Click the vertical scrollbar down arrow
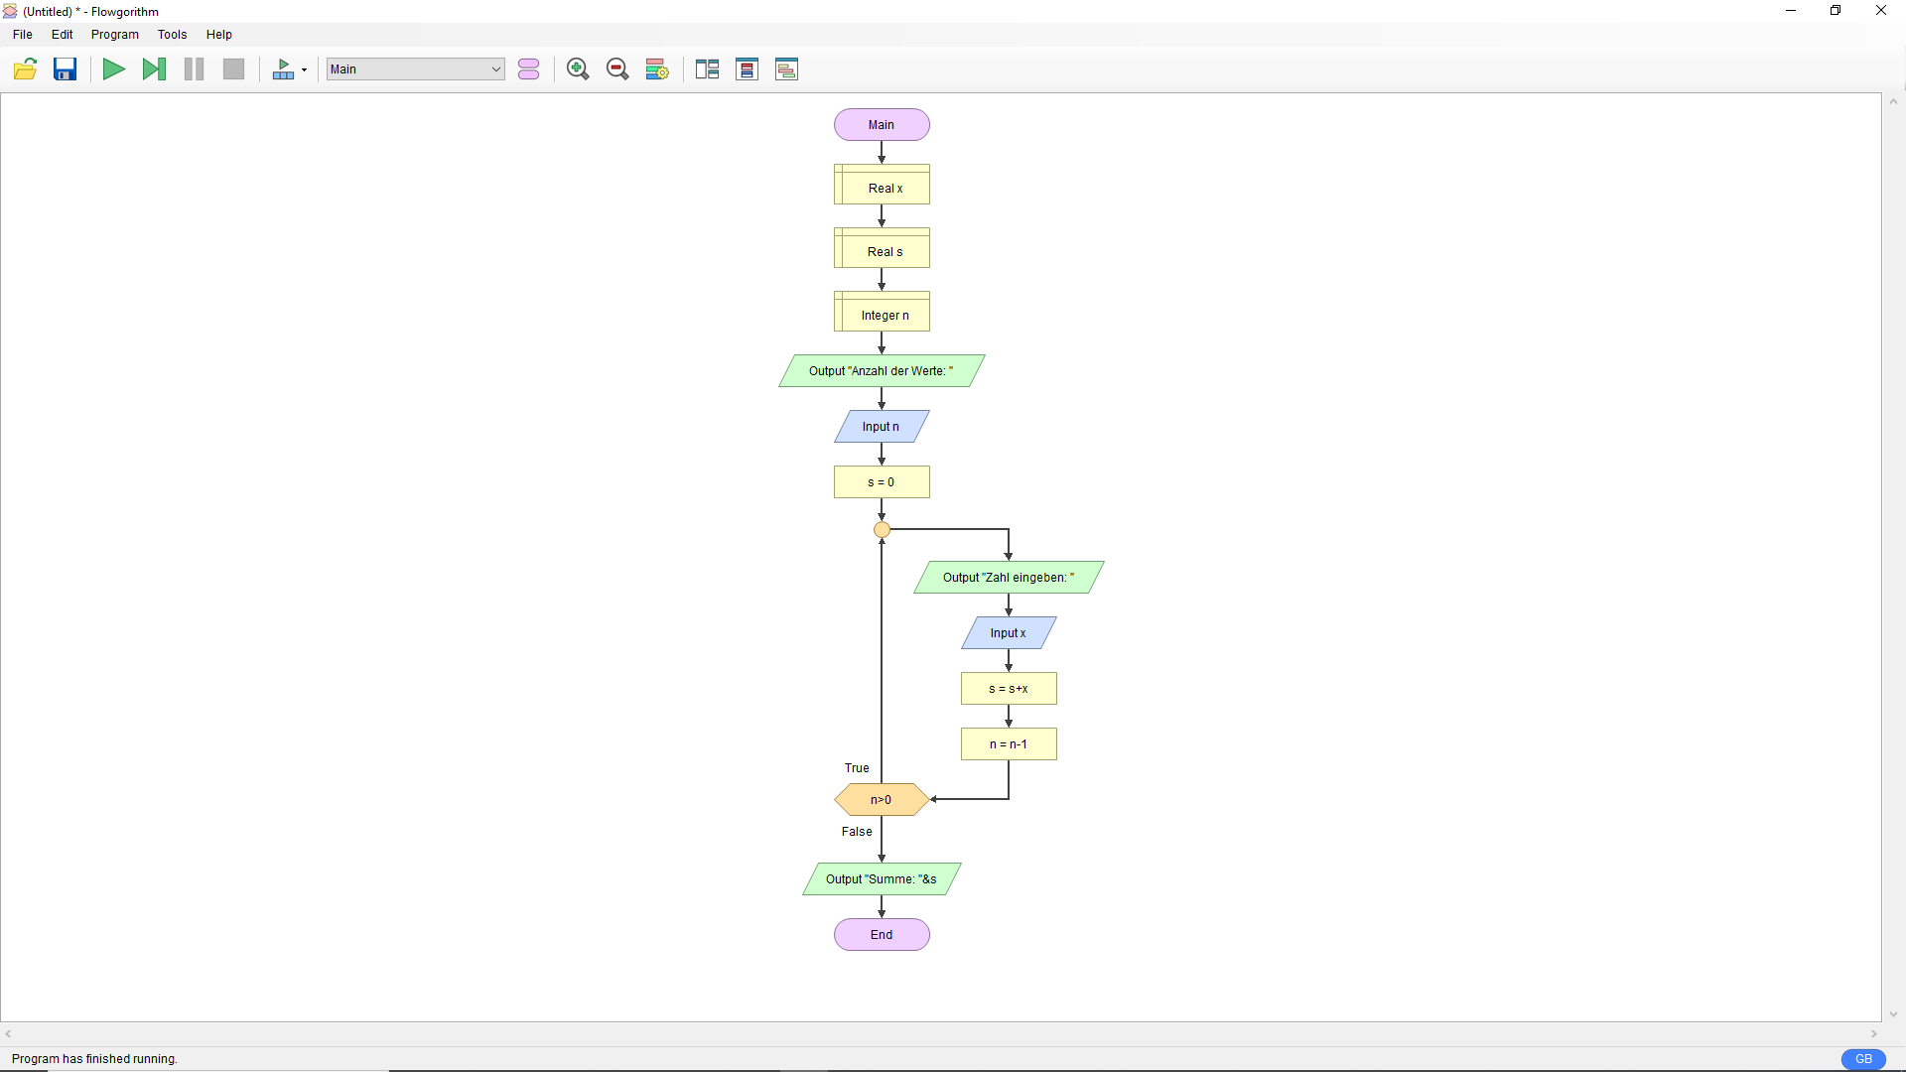1906x1072 pixels. coord(1894,1014)
